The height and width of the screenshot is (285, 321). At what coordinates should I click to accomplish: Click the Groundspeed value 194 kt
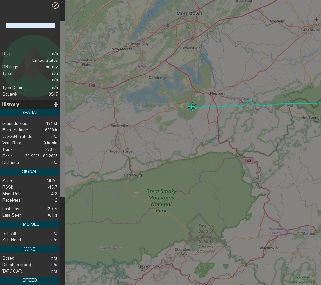point(51,123)
